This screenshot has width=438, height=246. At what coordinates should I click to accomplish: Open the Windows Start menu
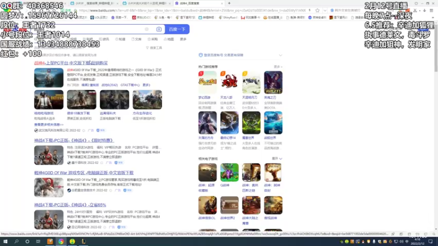[5, 242]
